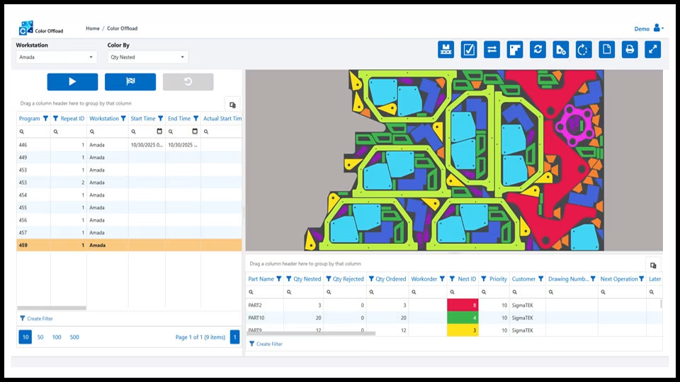680x382 pixels.
Task: Click the blank document toolbar icon
Action: coord(607,50)
